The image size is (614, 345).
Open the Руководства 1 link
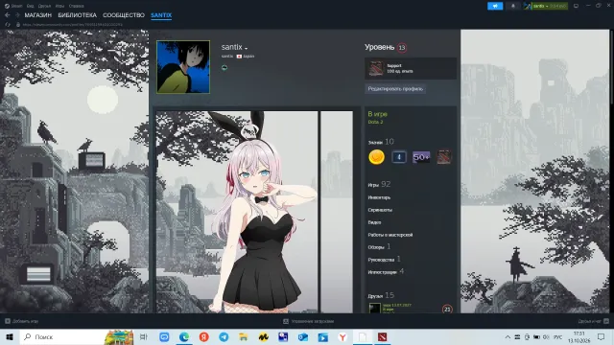(384, 260)
